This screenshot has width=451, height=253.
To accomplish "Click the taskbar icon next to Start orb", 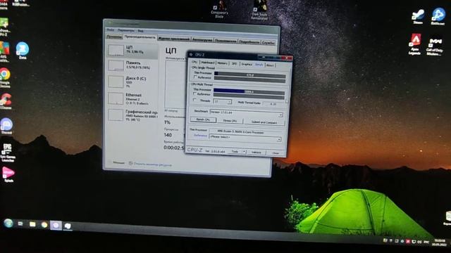I will point(20,223).
